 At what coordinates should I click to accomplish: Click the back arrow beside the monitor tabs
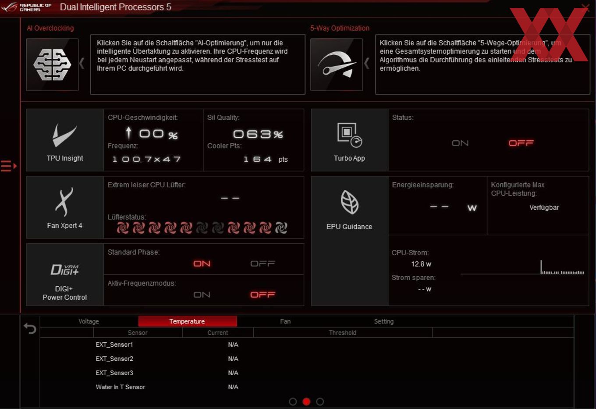point(30,328)
